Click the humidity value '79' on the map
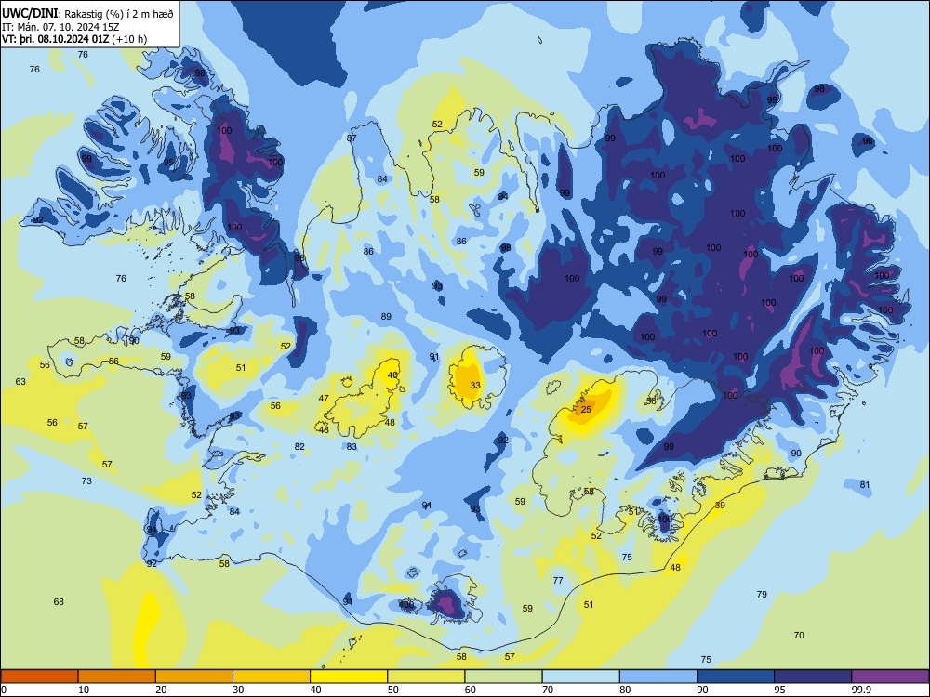This screenshot has width=930, height=697. click(x=763, y=594)
